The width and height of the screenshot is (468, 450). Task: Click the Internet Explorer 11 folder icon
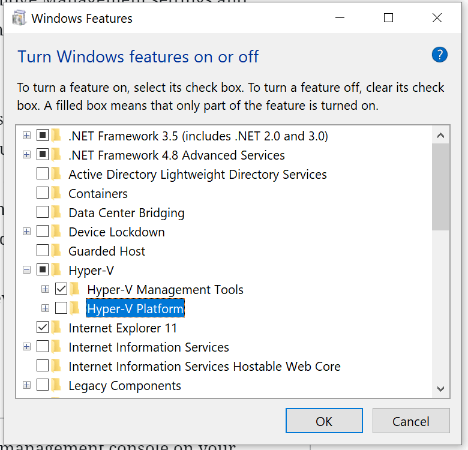point(56,328)
